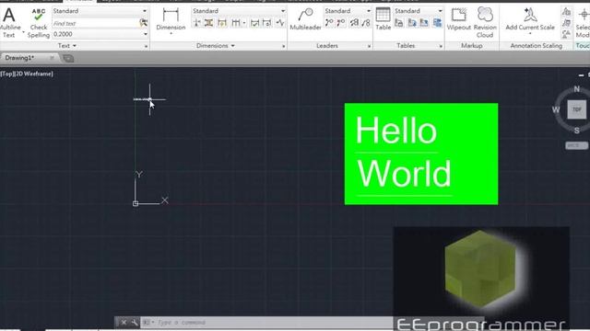This screenshot has width=590, height=331.
Task: Click second table download icon
Action: pos(412,23)
